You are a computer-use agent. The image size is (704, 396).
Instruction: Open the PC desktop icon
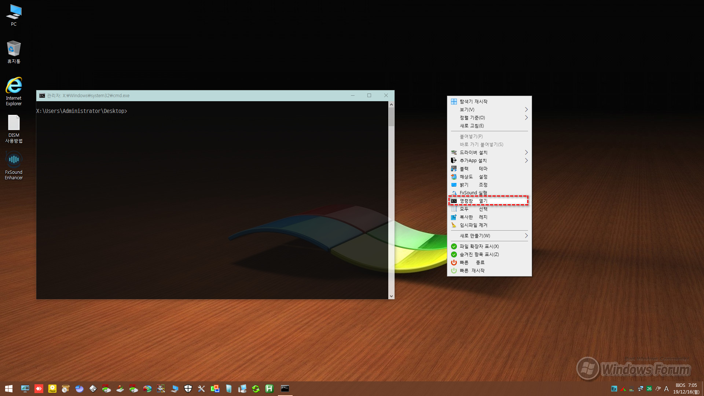(x=14, y=15)
